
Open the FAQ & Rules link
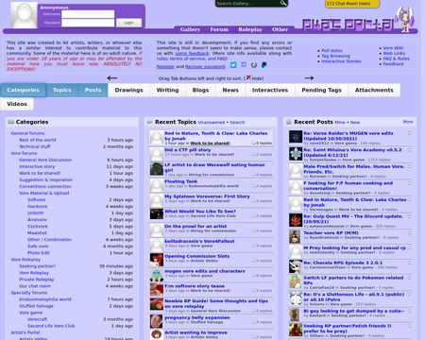coord(396,59)
